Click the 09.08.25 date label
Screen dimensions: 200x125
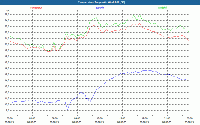(x=189, y=122)
